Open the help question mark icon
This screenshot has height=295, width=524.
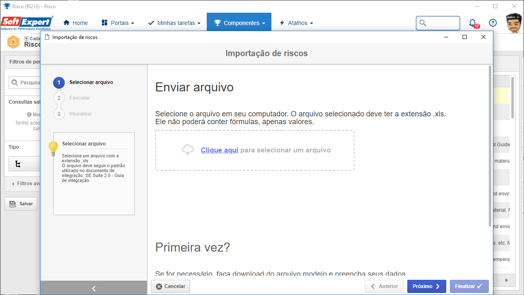point(493,23)
